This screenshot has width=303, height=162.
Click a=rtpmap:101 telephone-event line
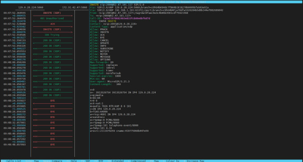[x=114, y=126]
